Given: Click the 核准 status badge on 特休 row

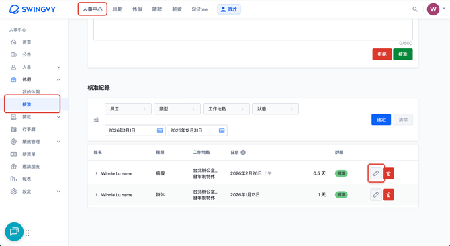Looking at the screenshot, I should click(x=341, y=195).
